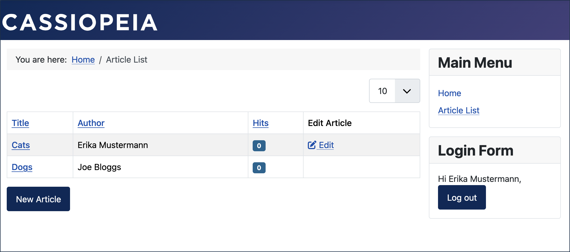The width and height of the screenshot is (570, 252).
Task: Open the Dogs article
Action: click(22, 167)
